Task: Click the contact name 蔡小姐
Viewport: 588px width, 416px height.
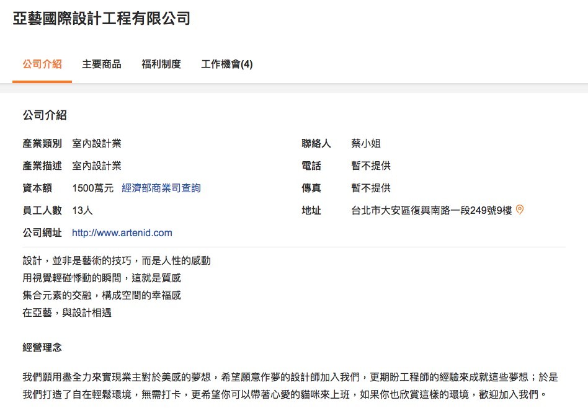Action: click(366, 143)
